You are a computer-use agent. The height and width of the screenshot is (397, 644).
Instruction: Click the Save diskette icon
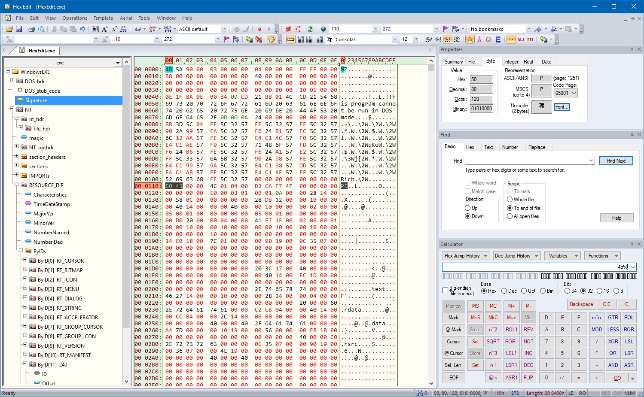click(19, 29)
